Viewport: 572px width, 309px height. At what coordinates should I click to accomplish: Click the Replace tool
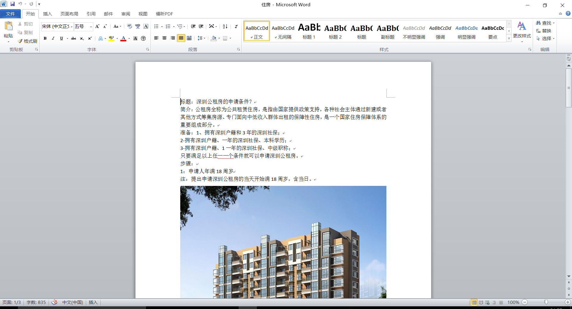544,31
